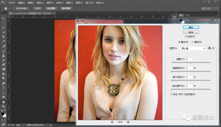
Task: Select the 高级(N) advanced radio button
Action: coord(192,42)
